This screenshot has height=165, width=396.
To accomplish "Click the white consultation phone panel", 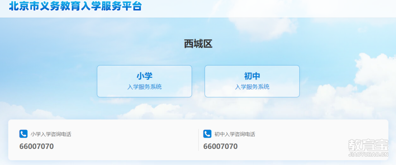I will [x=198, y=140].
